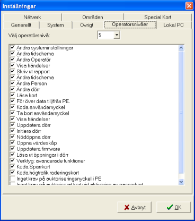
Task: Uncheck the Ändra Person option
Action: coord(12,83)
